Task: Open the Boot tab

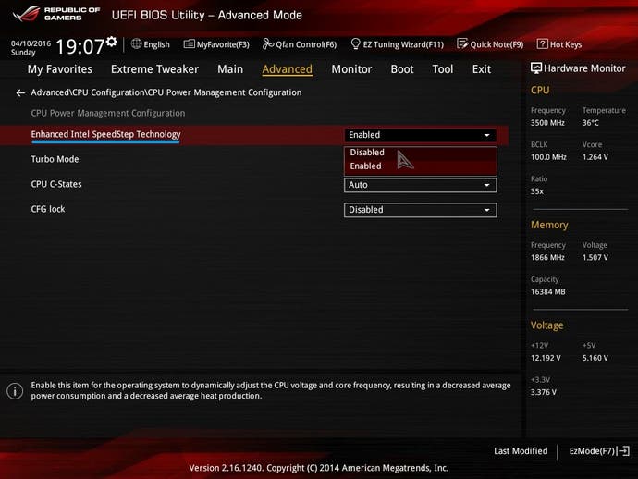Action: point(402,69)
